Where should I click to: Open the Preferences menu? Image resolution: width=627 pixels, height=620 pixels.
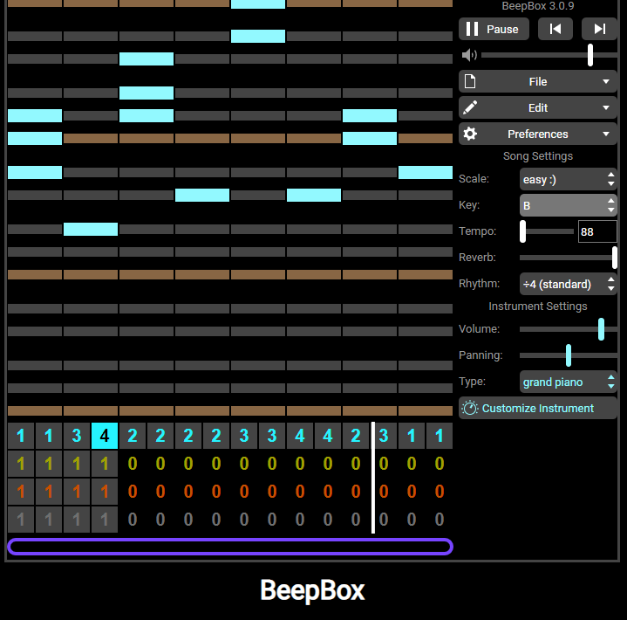(x=537, y=134)
